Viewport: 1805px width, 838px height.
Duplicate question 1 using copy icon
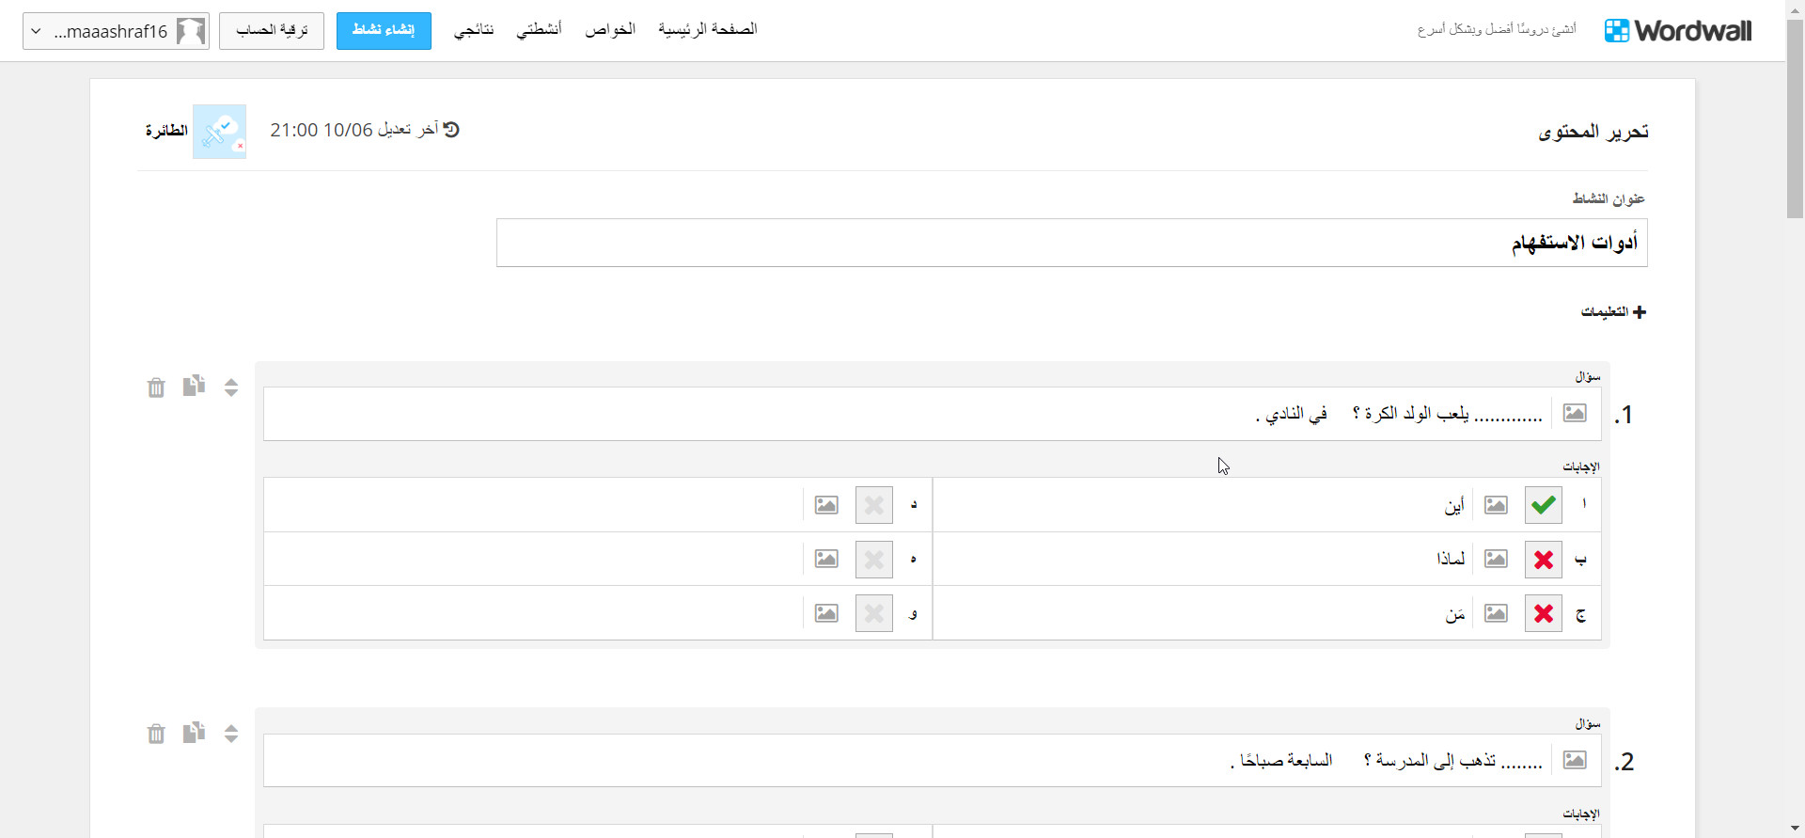coord(194,386)
